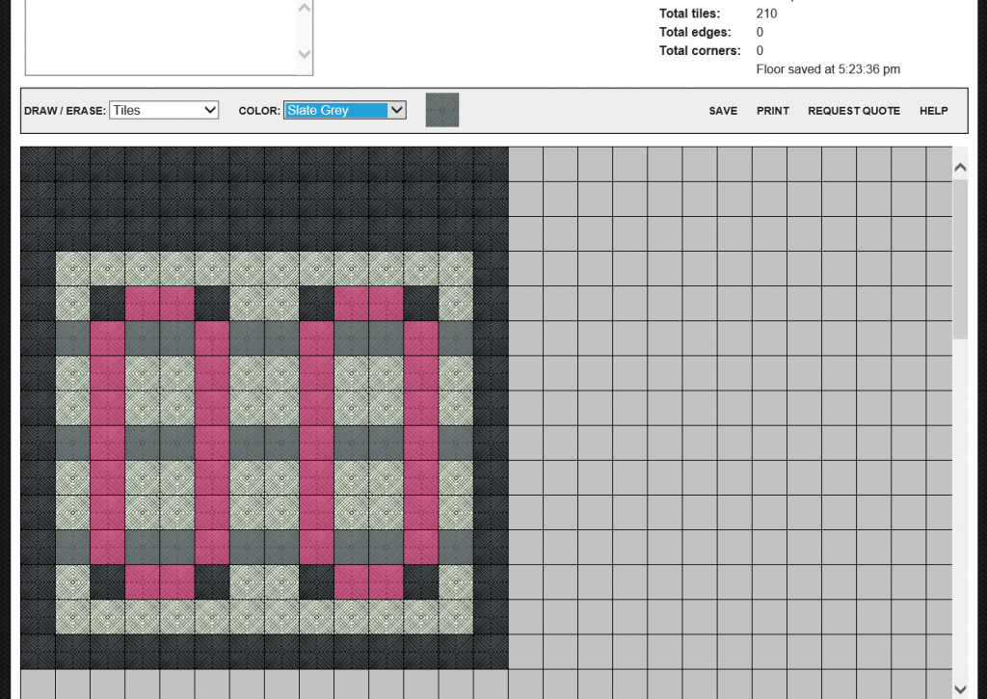Click the grid scrollbar up arrow
Viewport: 987px width, 699px height.
pyautogui.click(x=960, y=168)
